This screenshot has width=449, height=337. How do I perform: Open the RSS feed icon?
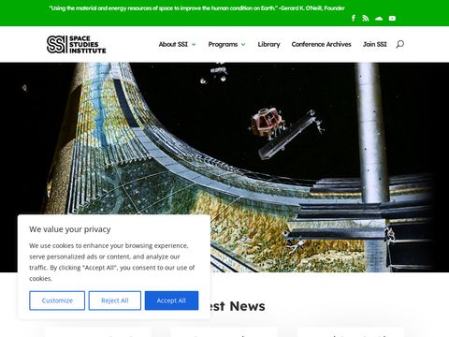point(366,18)
